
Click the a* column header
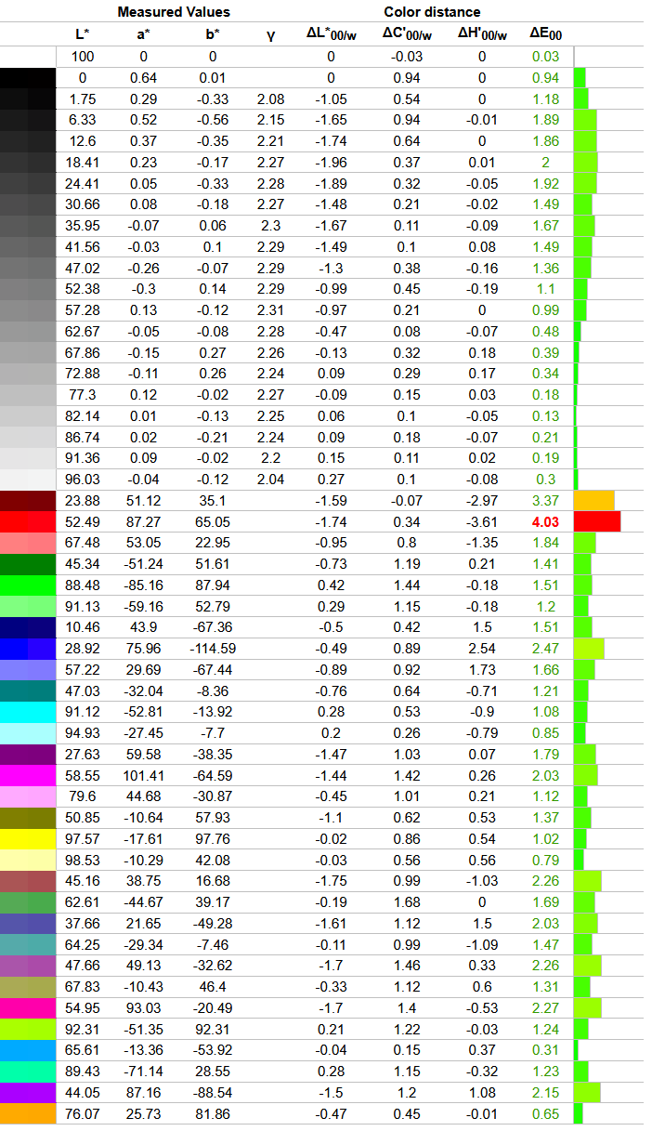pyautogui.click(x=143, y=35)
